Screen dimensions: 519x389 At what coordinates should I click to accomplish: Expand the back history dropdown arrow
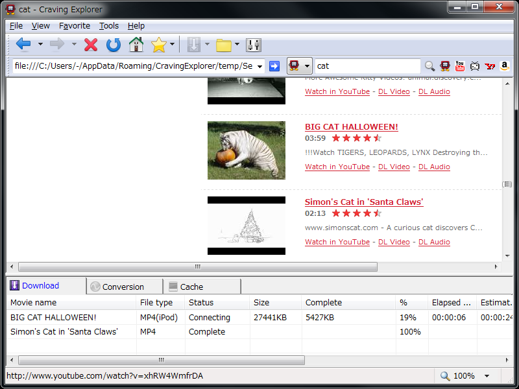point(40,44)
